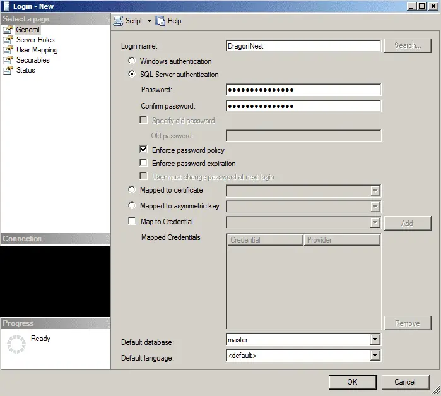Click the Script toolbar button label
Screen dimensions: 441x396
(134, 21)
